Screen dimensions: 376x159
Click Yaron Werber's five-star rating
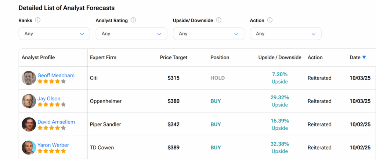51,151
